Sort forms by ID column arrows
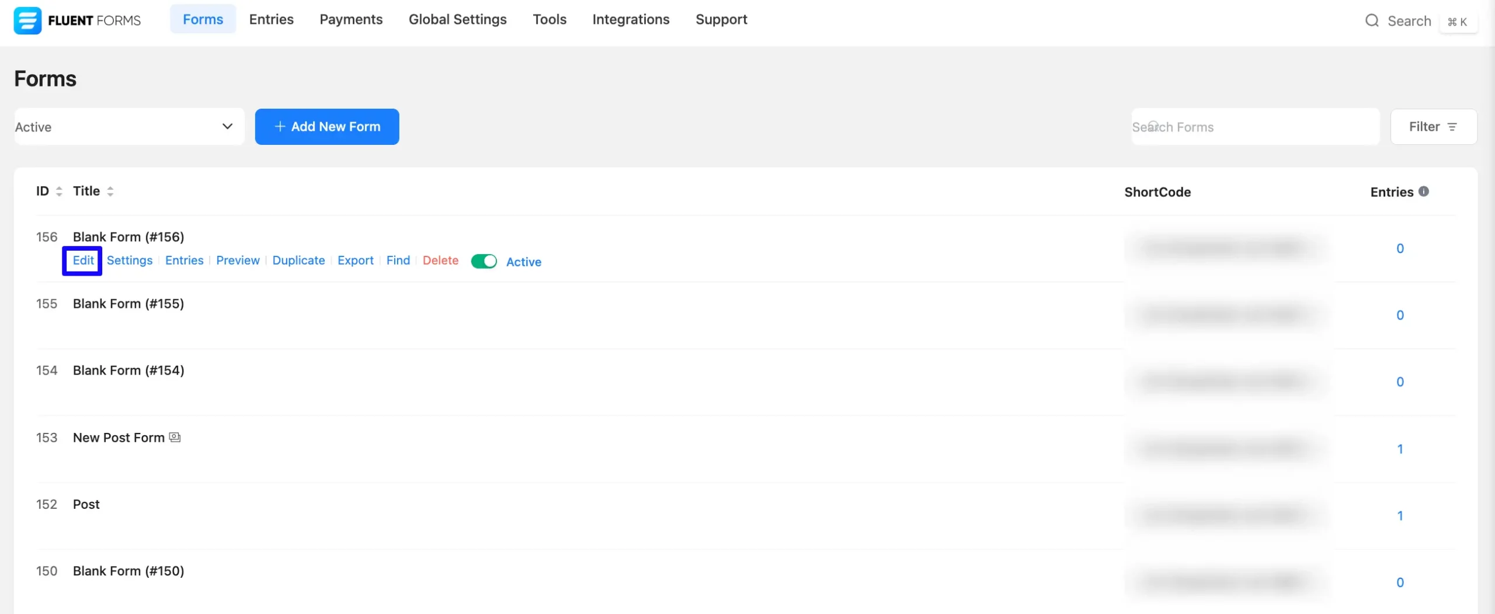Viewport: 1495px width, 614px height. pos(59,192)
